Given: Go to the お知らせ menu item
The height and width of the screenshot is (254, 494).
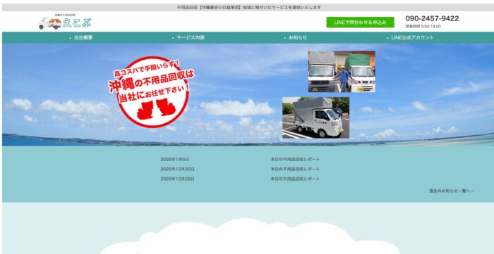Looking at the screenshot, I should tap(298, 37).
